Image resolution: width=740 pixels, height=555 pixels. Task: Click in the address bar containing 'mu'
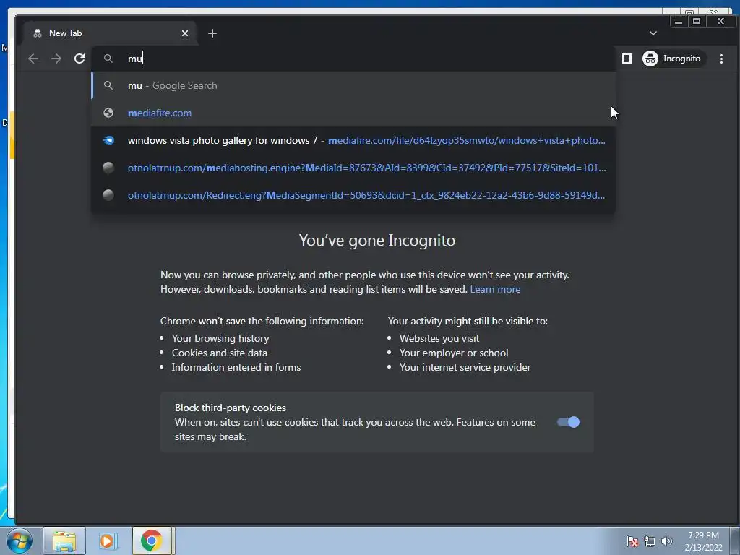tap(354, 59)
